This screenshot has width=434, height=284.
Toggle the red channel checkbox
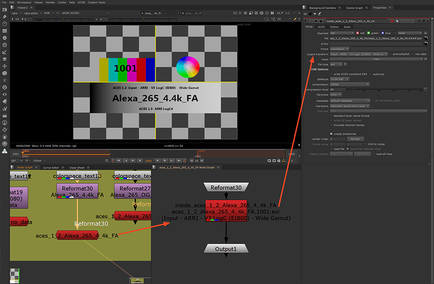[359, 33]
